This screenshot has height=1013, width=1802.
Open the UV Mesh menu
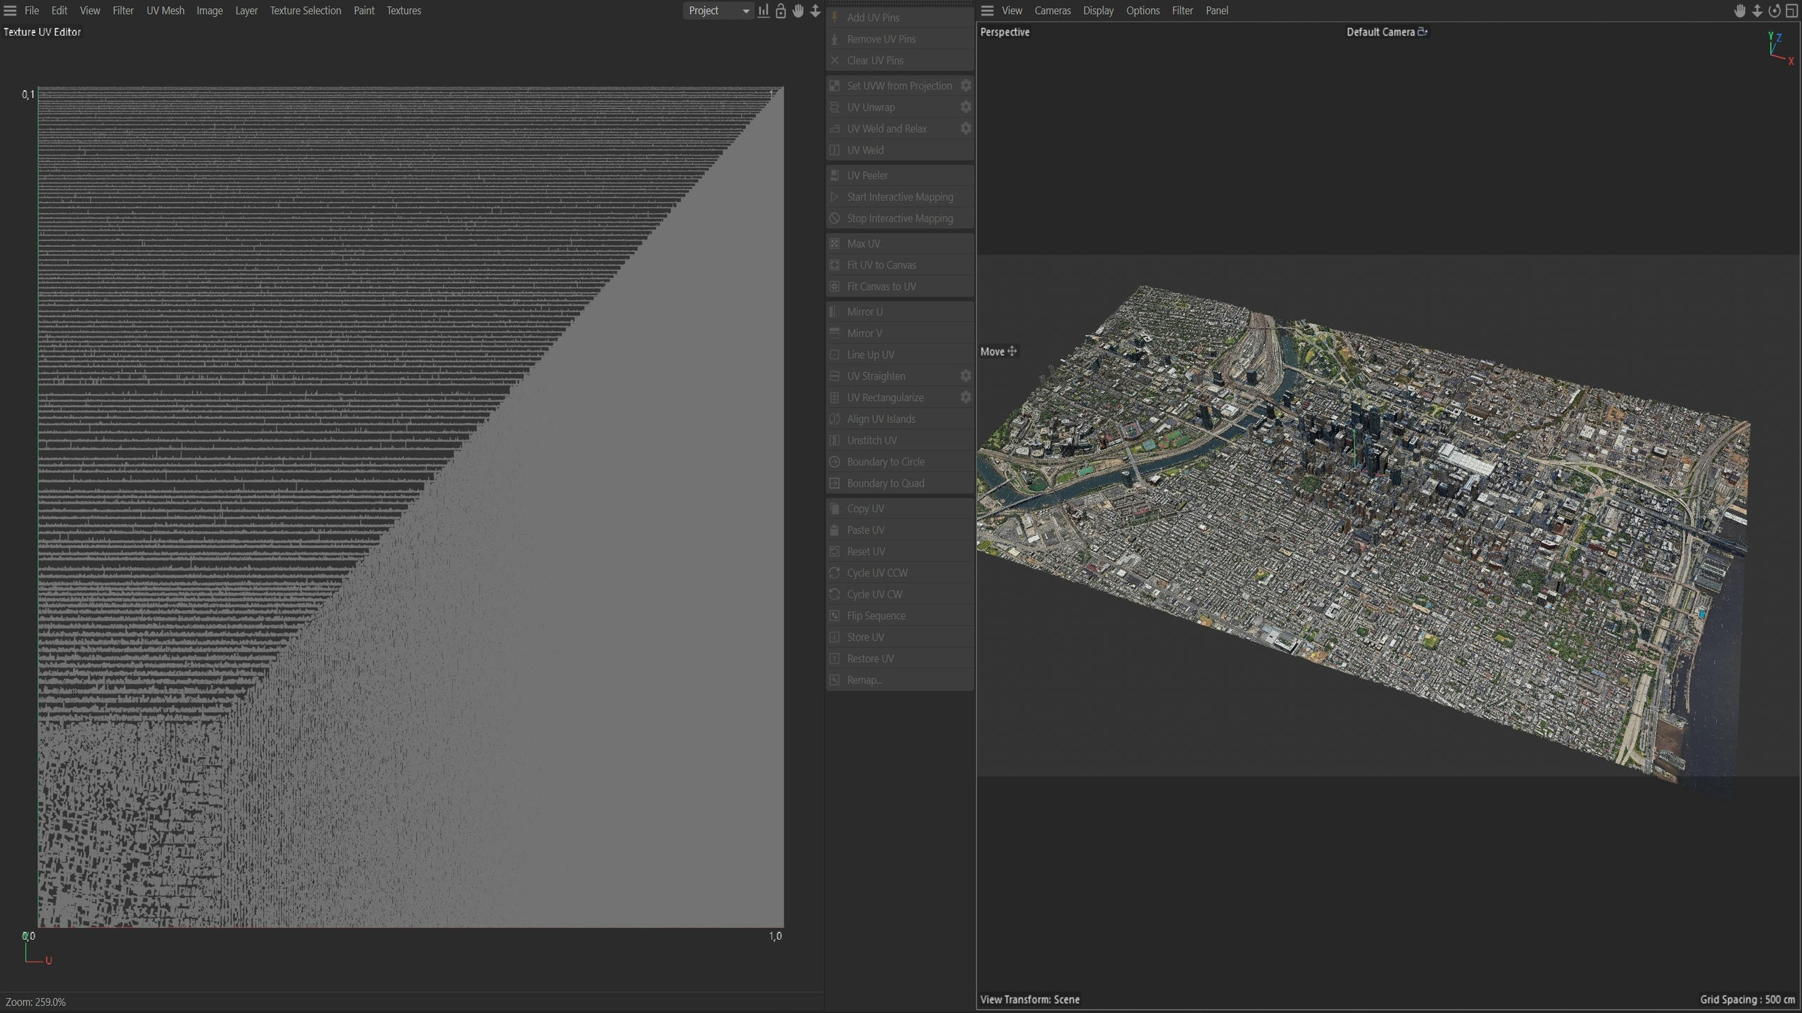(x=165, y=11)
